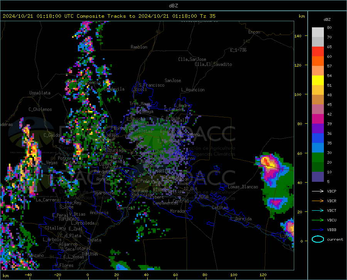Select the blue 36 dBZ color swatch
This screenshot has width=347, height=280.
tap(318, 138)
